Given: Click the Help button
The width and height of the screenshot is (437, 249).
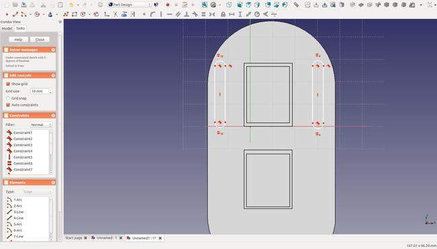Looking at the screenshot, I should [18, 40].
